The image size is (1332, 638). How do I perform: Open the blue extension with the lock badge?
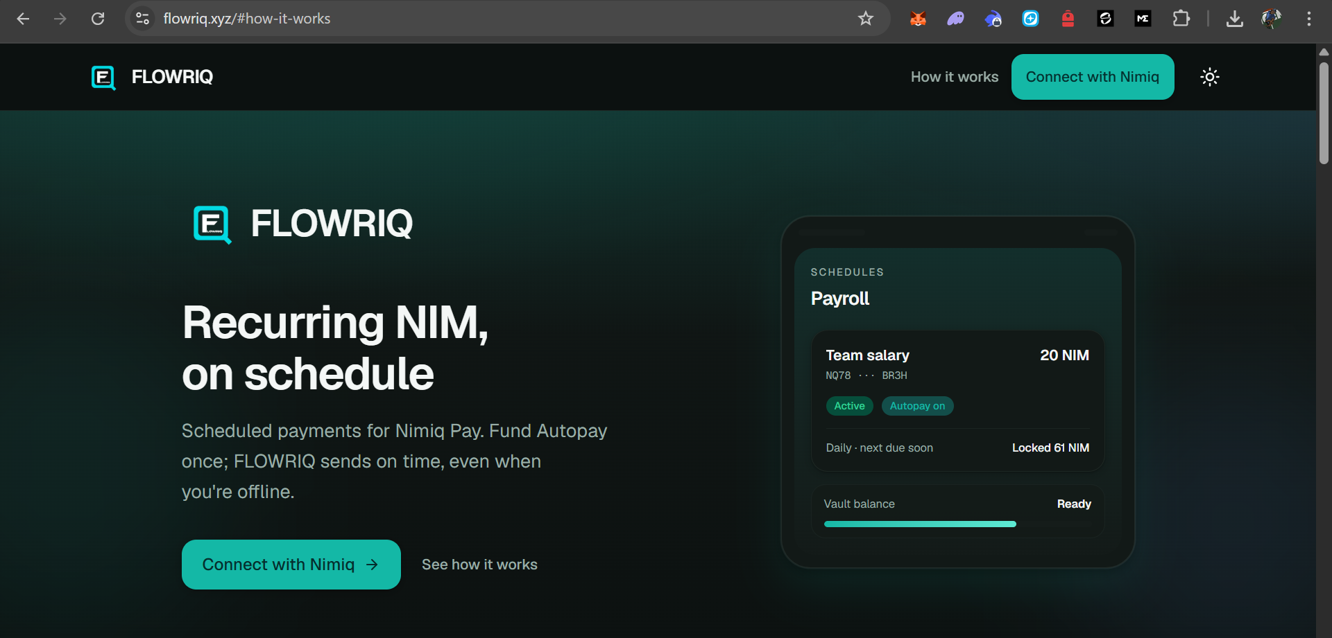[x=993, y=19]
